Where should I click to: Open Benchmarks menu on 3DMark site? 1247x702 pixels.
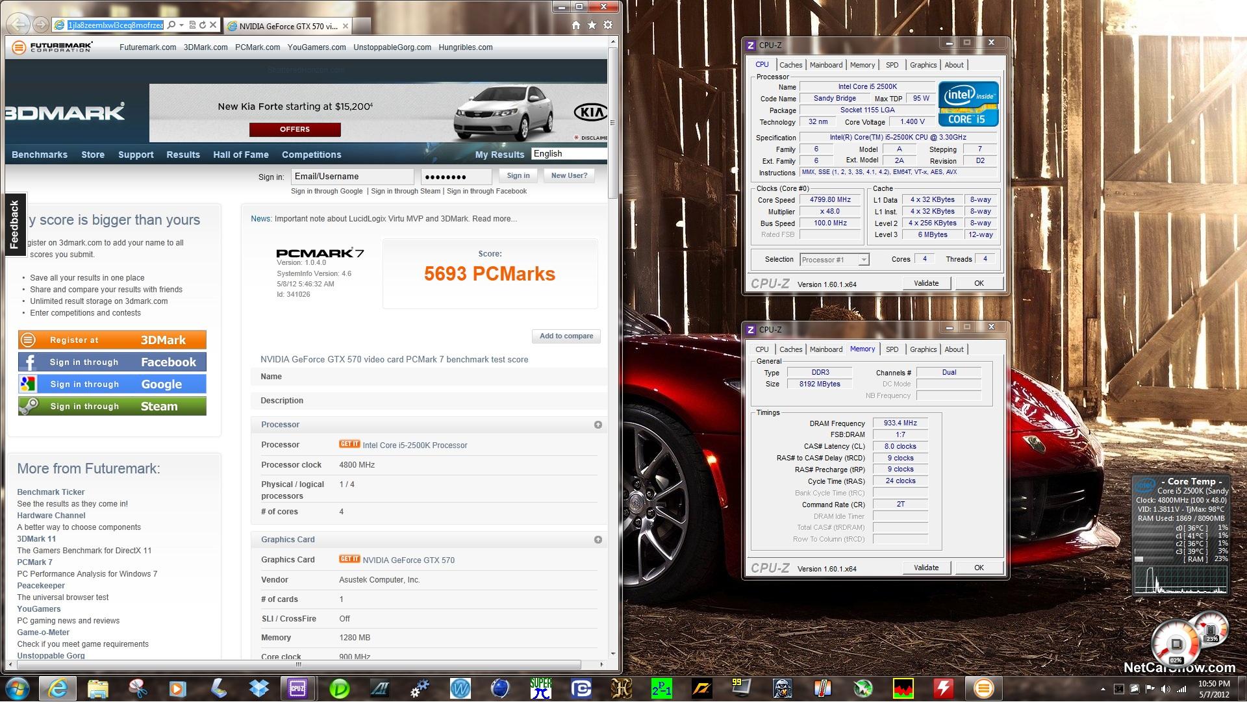[40, 155]
